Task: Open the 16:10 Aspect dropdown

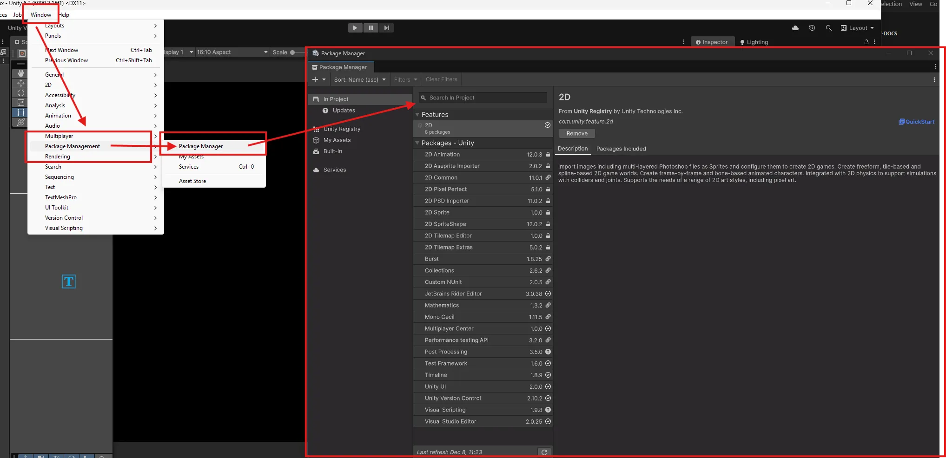Action: tap(232, 52)
